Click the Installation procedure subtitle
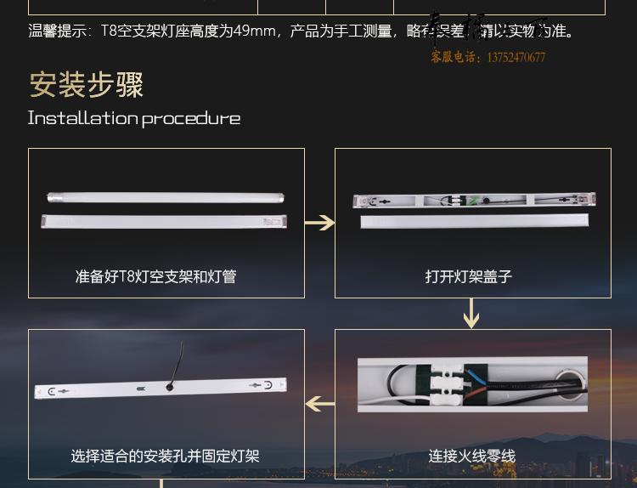Screen dimensions: 637x488 [134, 118]
